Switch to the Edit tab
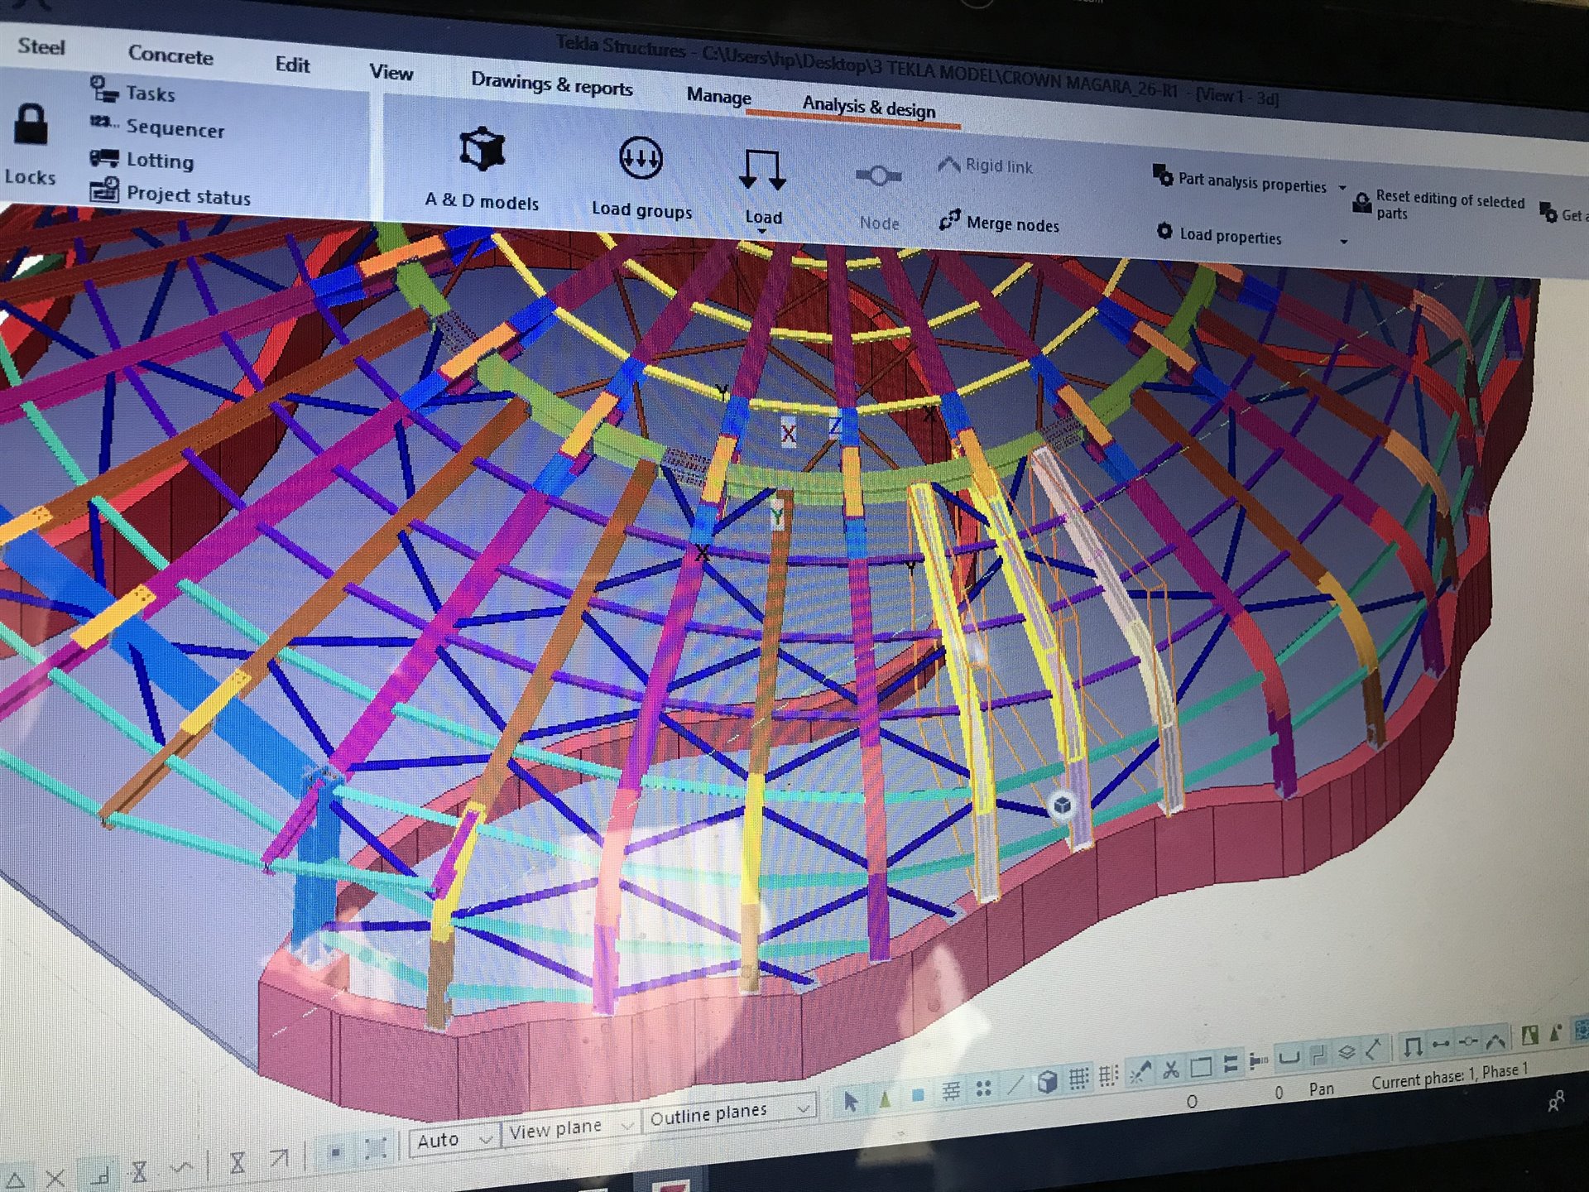This screenshot has width=1589, height=1192. click(292, 64)
